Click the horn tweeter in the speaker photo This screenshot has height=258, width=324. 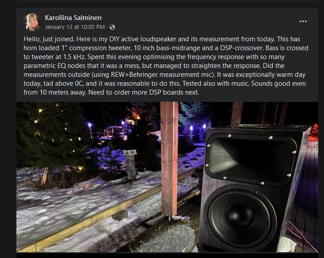(x=251, y=159)
